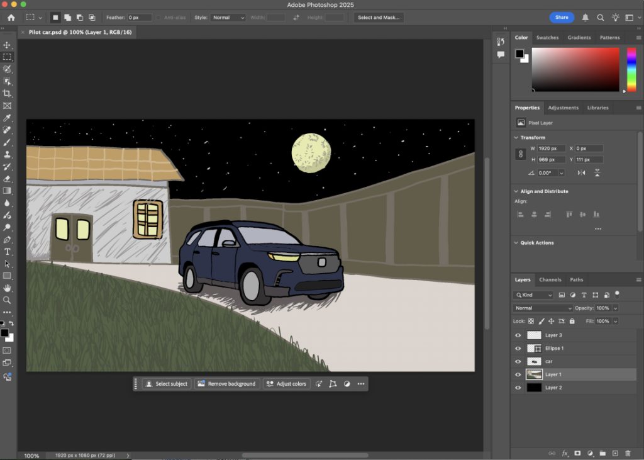Select the Horizontal Type tool
Viewport: 644px width, 460px height.
pos(8,252)
